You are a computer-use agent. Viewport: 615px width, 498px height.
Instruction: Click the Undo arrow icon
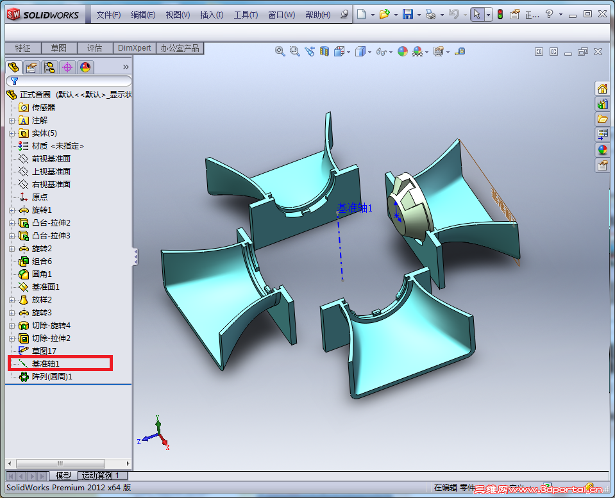click(x=454, y=15)
